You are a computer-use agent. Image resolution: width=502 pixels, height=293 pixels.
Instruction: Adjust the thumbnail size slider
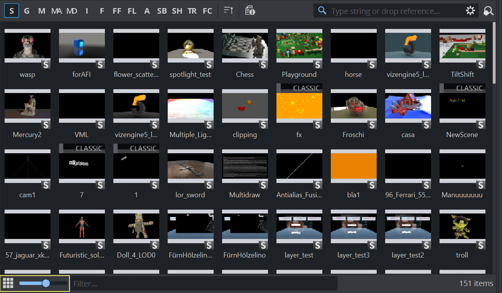click(43, 283)
